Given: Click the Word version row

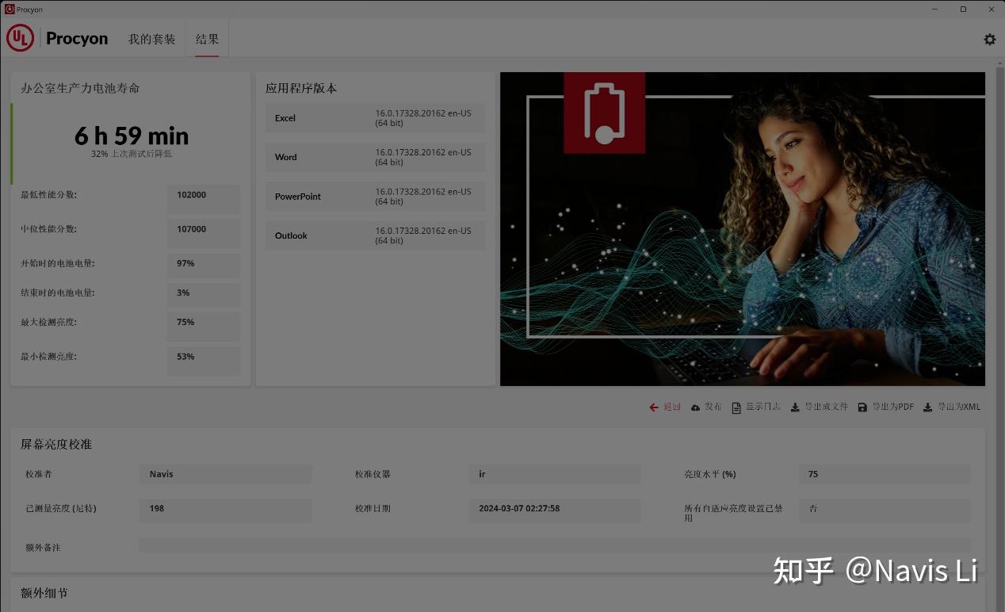Looking at the screenshot, I should click(x=376, y=157).
